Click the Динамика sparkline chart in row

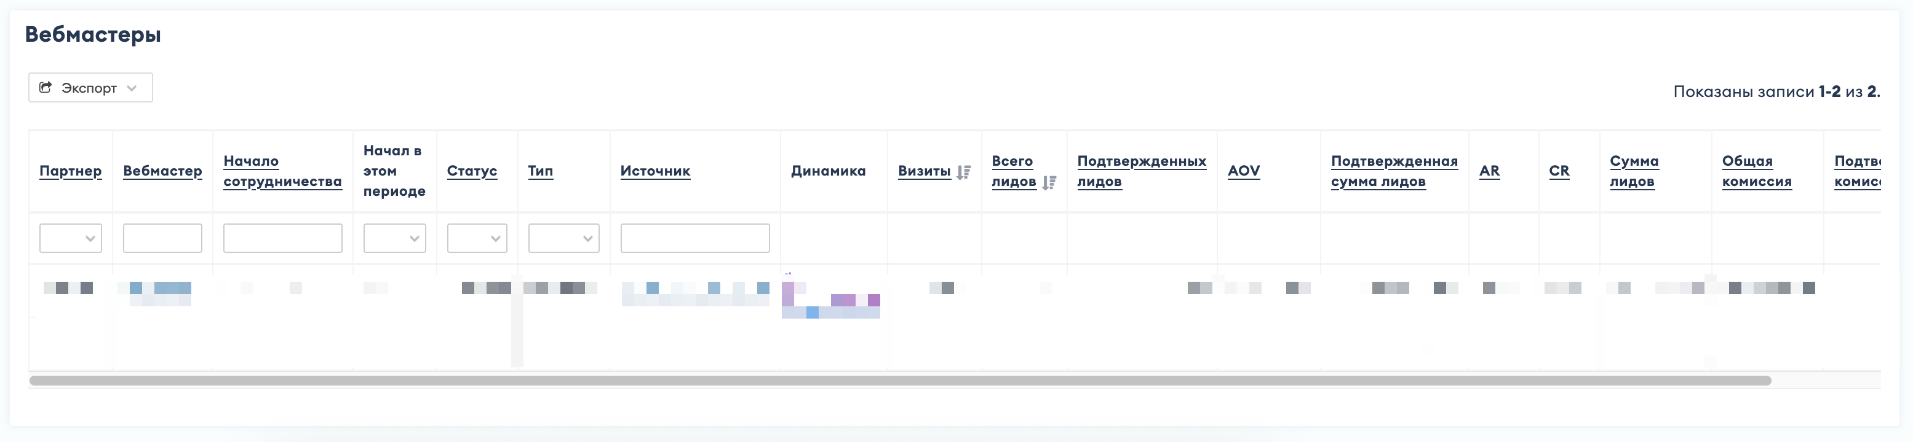pos(831,297)
